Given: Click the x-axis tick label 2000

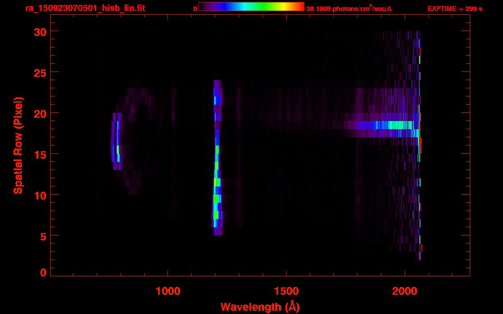Looking at the screenshot, I should [405, 291].
